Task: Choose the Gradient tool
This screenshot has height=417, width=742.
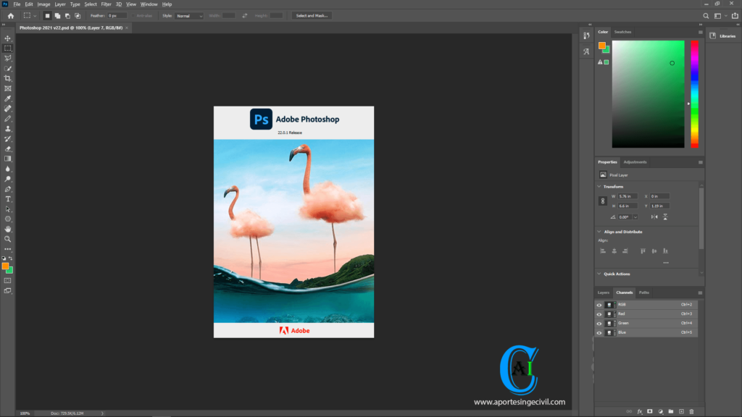Action: tap(8, 159)
